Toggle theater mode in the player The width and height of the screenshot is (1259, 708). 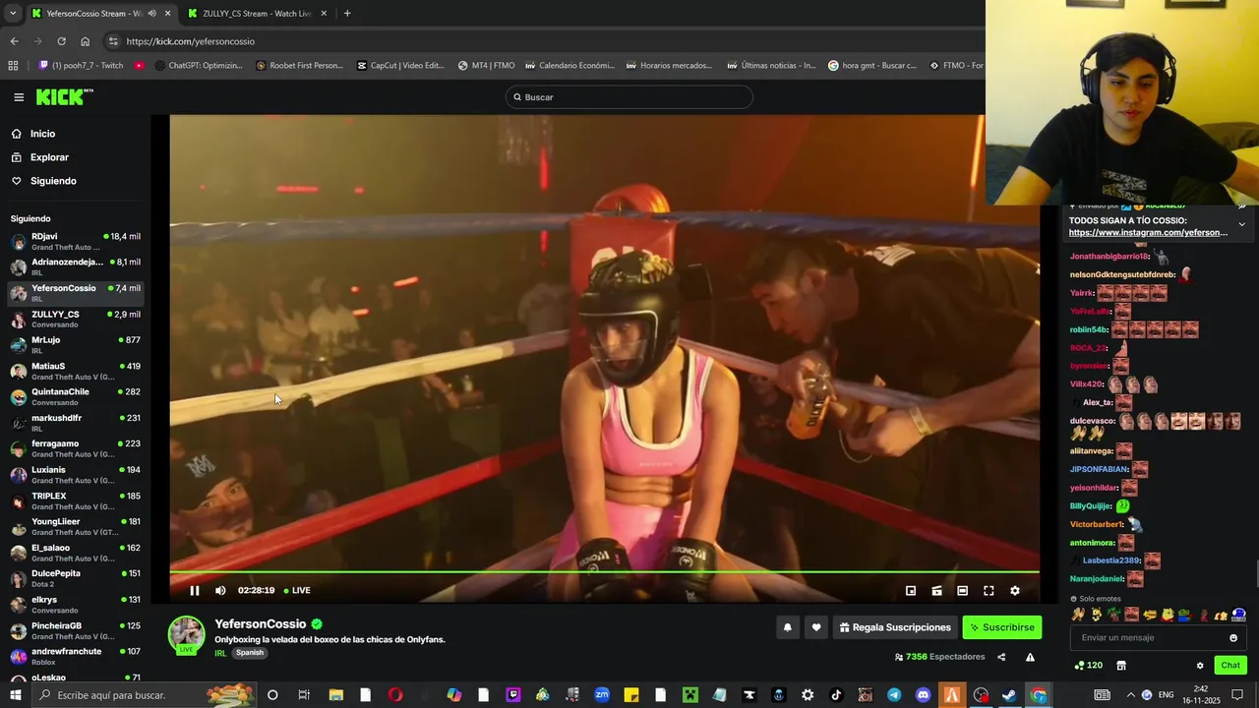tap(962, 590)
